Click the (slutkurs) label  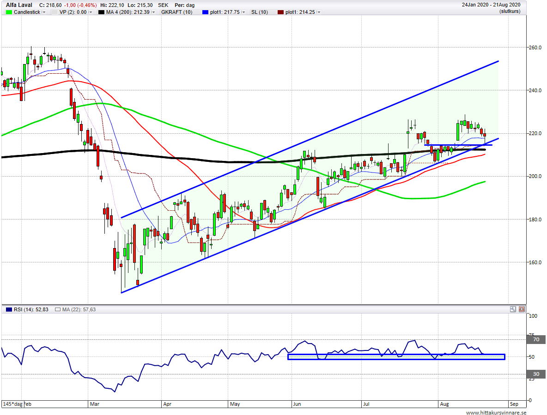point(510,12)
